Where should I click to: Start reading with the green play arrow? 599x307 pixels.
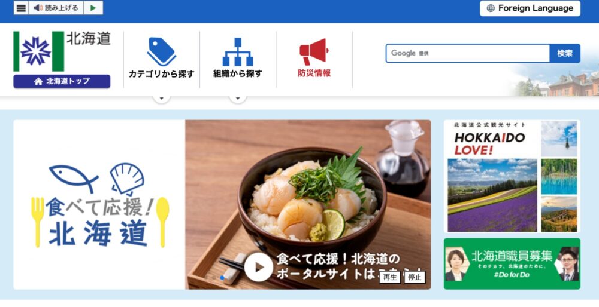pyautogui.click(x=93, y=8)
